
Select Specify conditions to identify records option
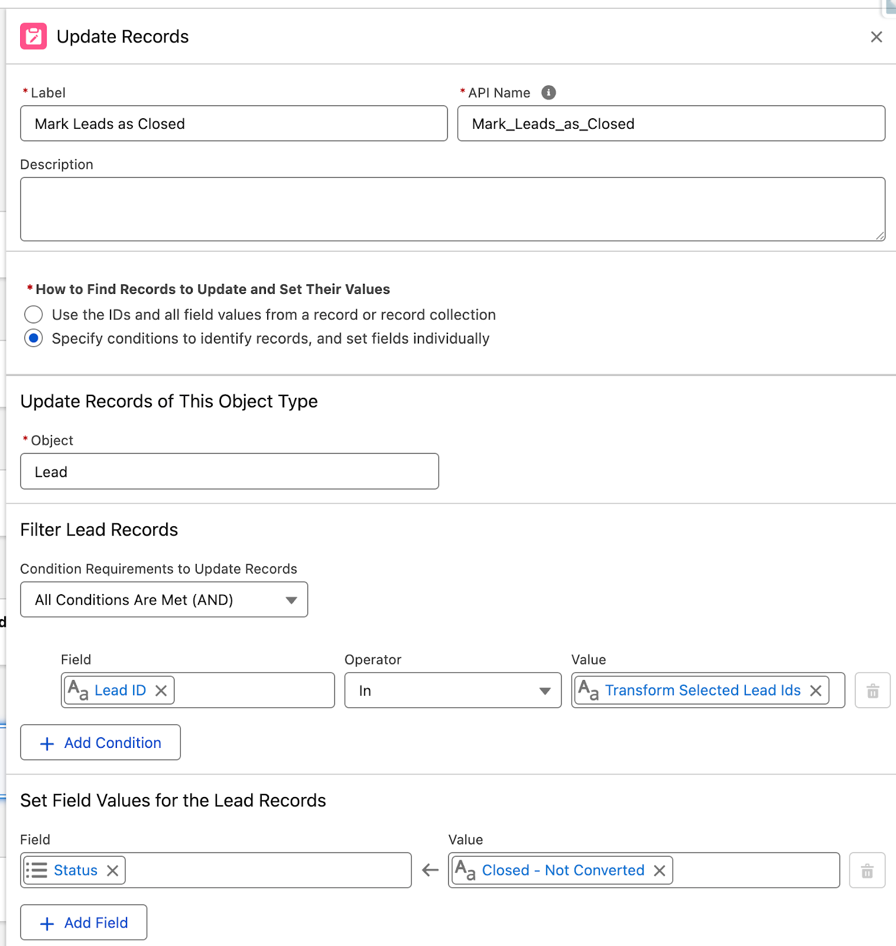34,338
